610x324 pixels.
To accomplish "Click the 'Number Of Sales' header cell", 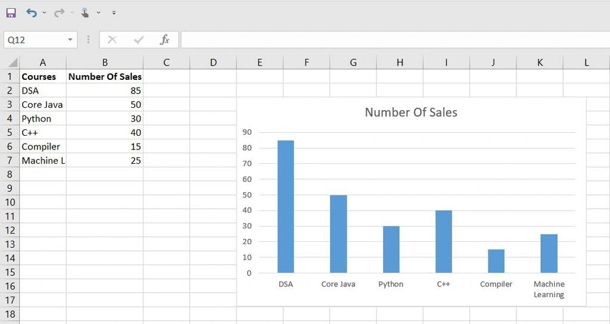I will coord(105,76).
